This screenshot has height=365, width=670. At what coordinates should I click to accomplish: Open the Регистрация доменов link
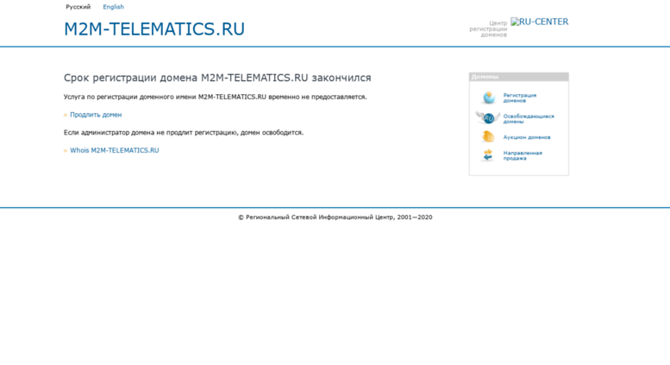[x=520, y=98]
